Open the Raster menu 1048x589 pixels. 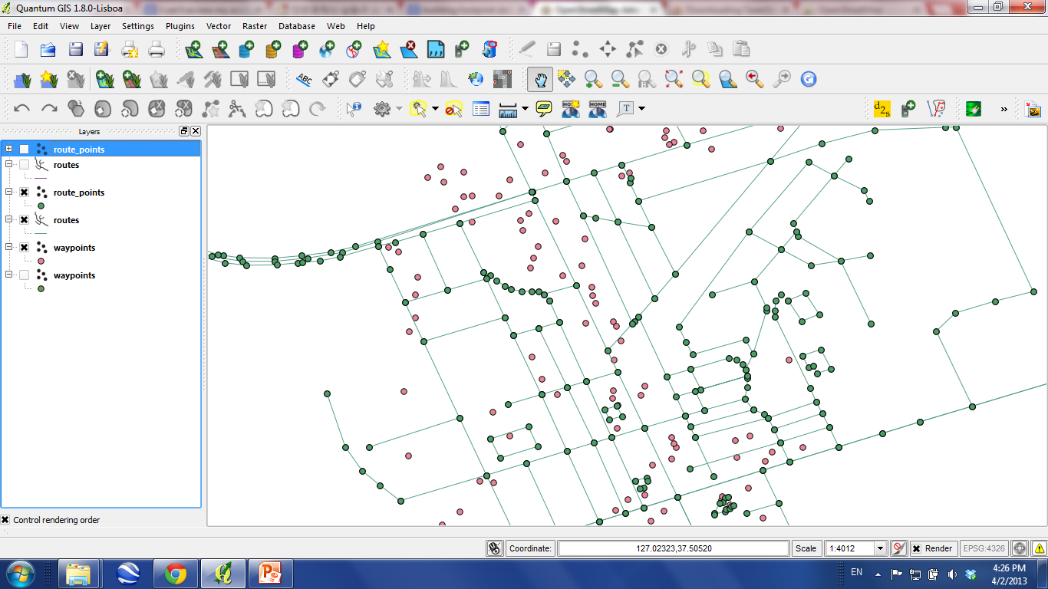(x=255, y=26)
